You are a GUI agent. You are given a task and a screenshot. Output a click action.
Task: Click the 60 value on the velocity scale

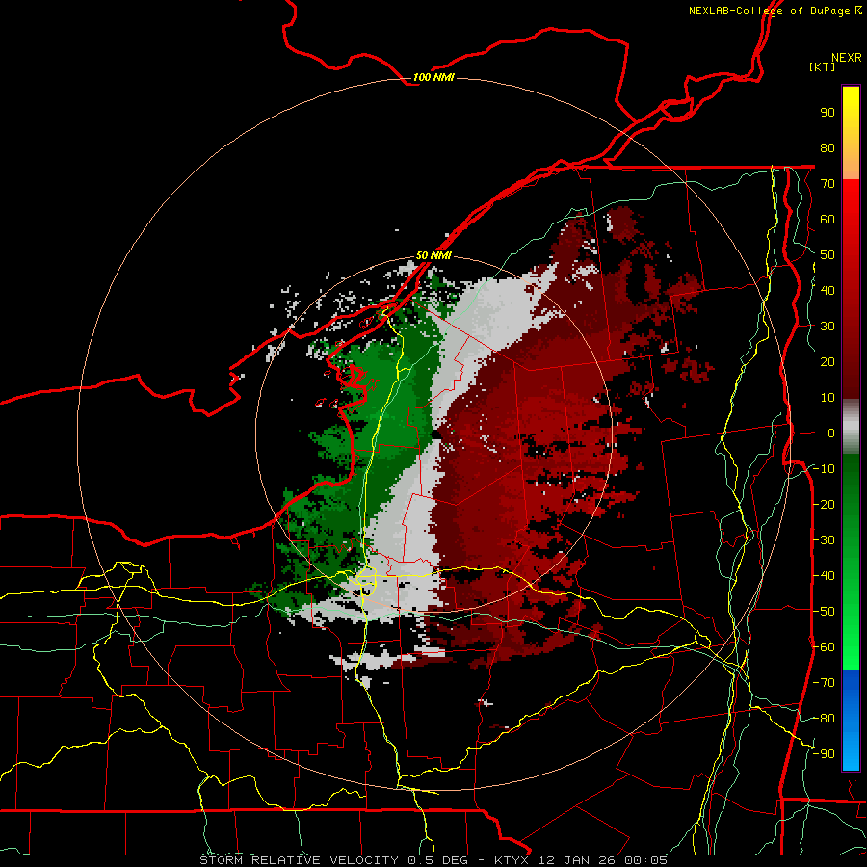pos(828,220)
